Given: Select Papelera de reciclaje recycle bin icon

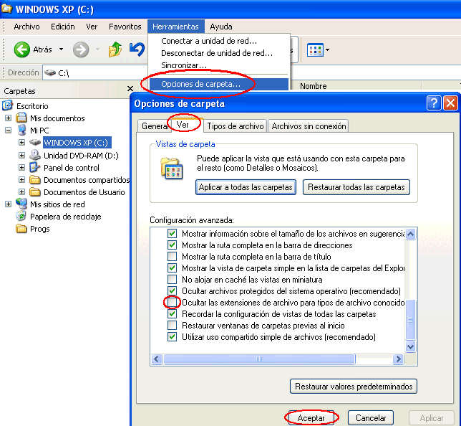Looking at the screenshot, I should pyautogui.click(x=21, y=217).
